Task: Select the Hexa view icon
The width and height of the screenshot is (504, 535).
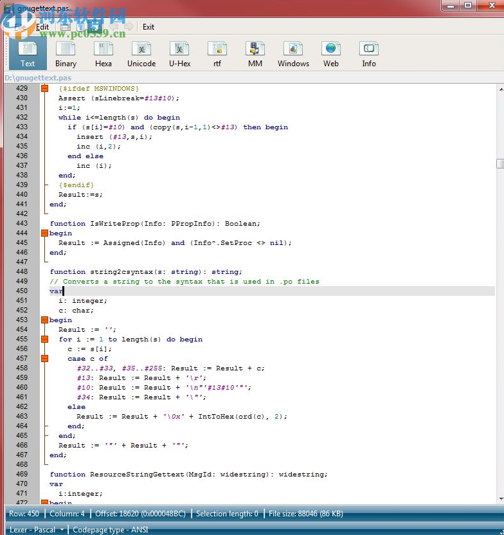Action: pyautogui.click(x=104, y=54)
